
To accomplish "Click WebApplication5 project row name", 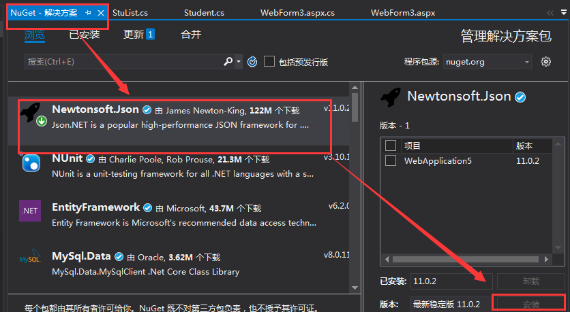I will tap(438, 160).
